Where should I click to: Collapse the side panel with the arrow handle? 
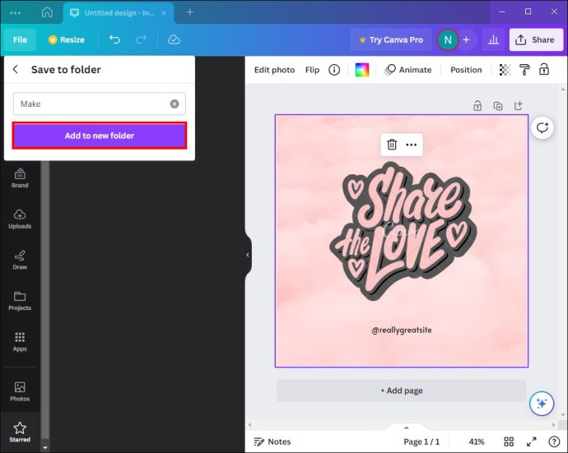(x=248, y=255)
